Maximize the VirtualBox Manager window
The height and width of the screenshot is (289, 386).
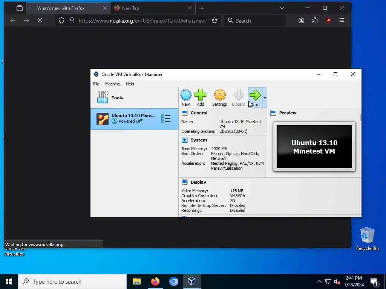(x=335, y=74)
